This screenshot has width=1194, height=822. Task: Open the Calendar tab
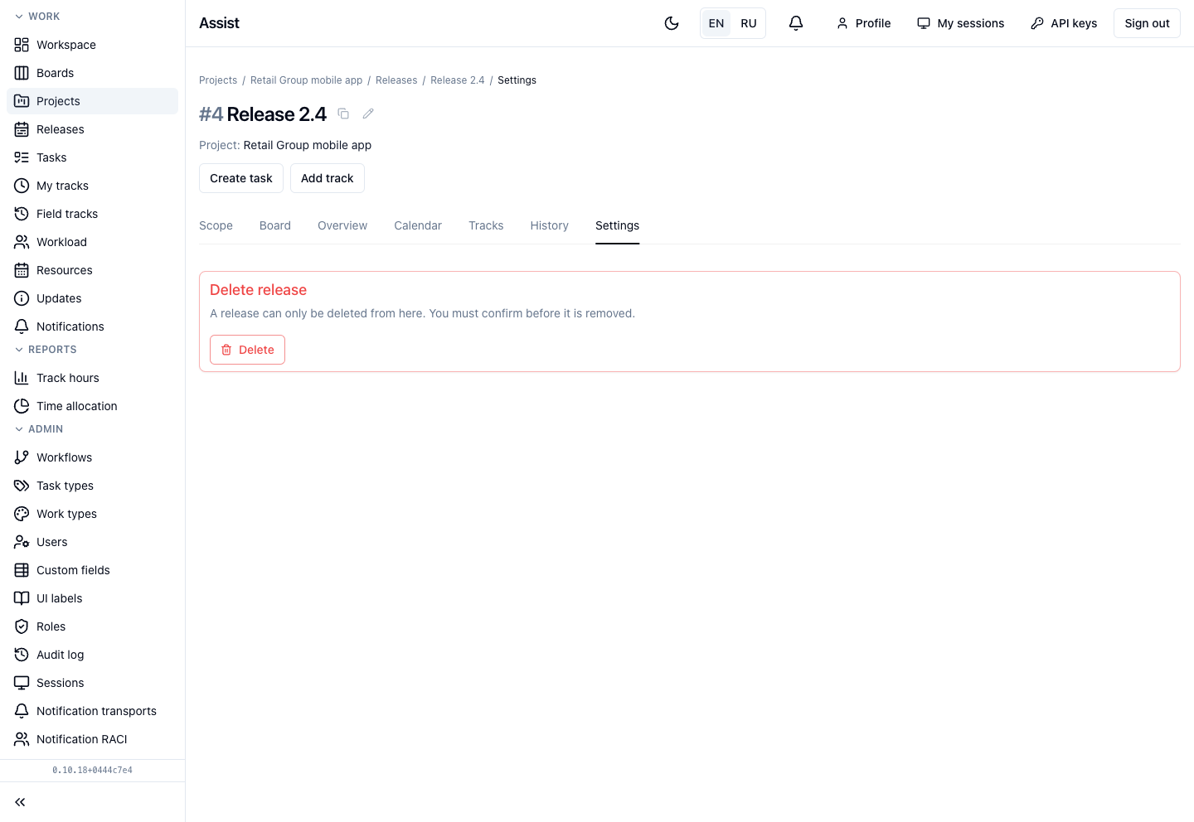(x=418, y=225)
